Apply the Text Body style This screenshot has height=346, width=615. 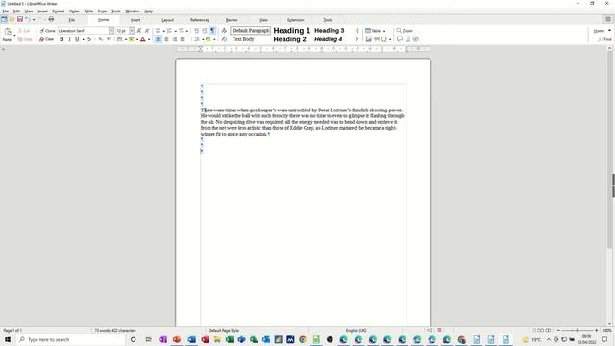243,39
